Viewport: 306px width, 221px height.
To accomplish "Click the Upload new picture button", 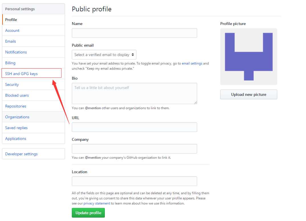I will point(249,94).
